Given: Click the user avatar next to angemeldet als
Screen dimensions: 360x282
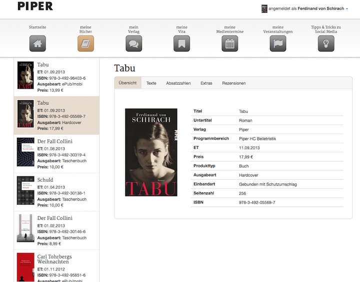Looking at the screenshot, I should 264,9.
